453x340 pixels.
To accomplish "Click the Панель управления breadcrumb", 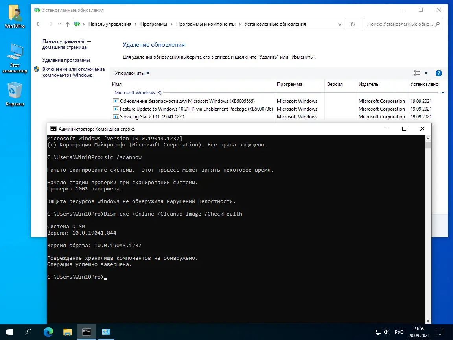I will click(110, 24).
